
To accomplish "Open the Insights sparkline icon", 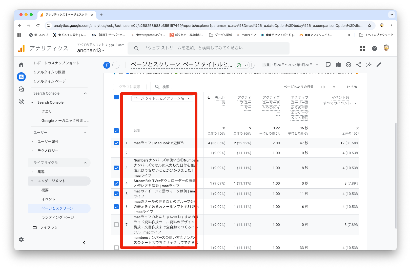I will (x=369, y=65).
